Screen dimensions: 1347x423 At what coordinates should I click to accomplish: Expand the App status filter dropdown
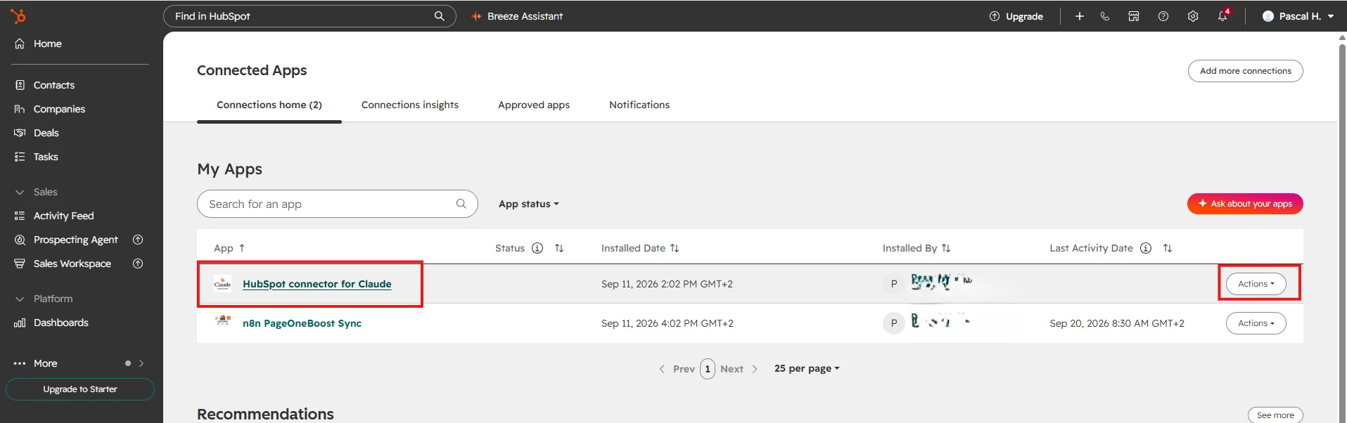point(529,204)
